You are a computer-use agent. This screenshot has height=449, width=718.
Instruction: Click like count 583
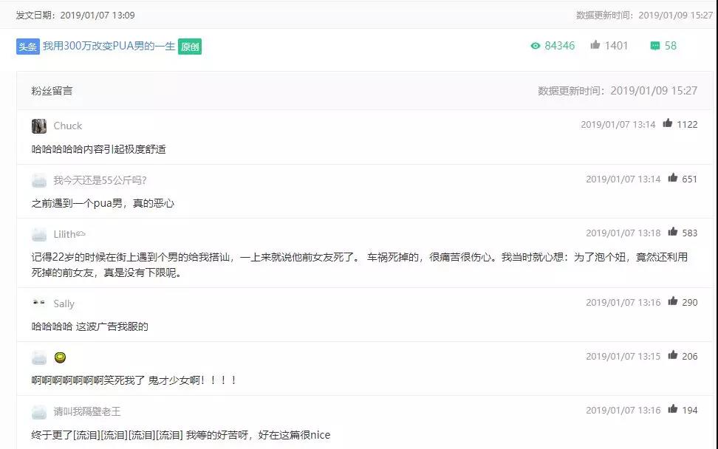coord(690,233)
